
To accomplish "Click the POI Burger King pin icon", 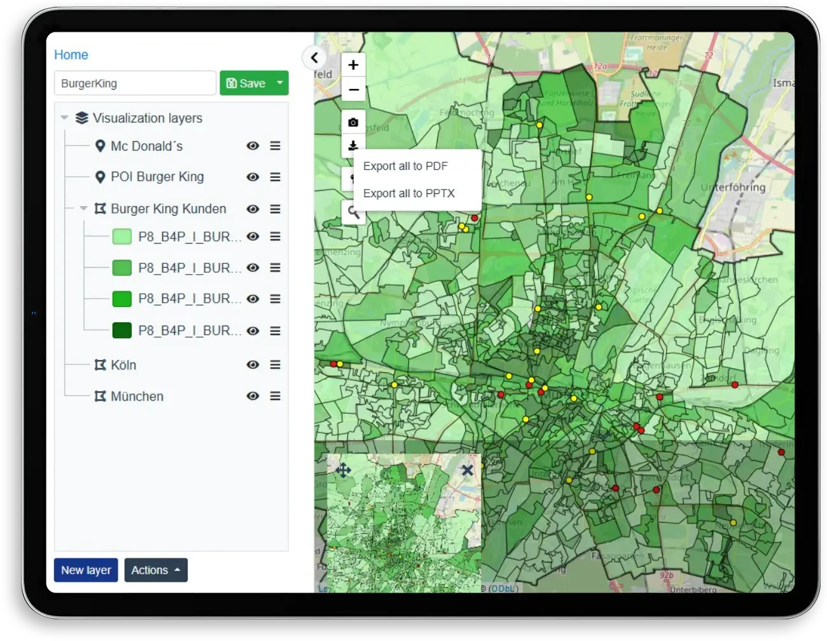I will [x=100, y=177].
